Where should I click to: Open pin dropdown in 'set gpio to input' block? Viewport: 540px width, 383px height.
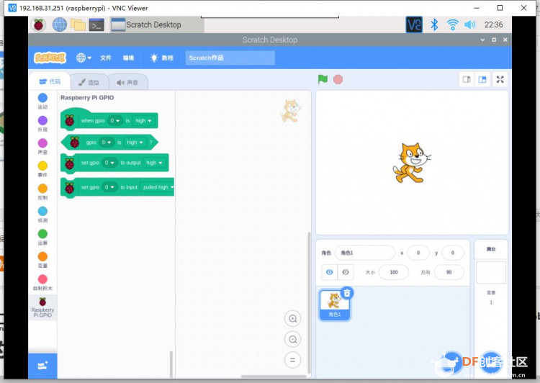pyautogui.click(x=109, y=187)
